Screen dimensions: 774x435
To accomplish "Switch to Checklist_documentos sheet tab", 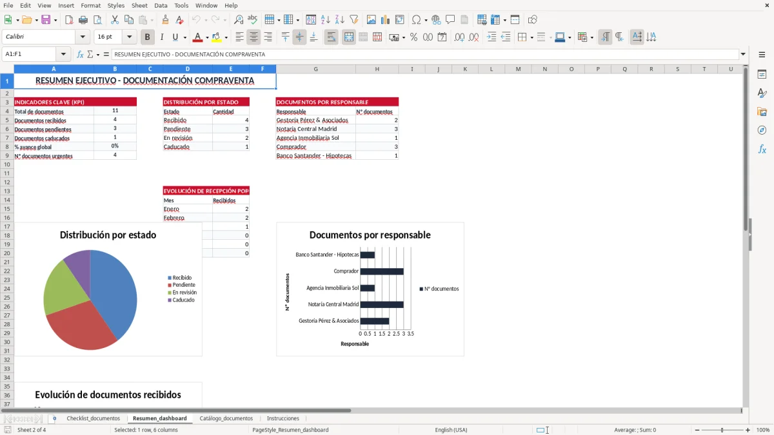I will [x=94, y=418].
